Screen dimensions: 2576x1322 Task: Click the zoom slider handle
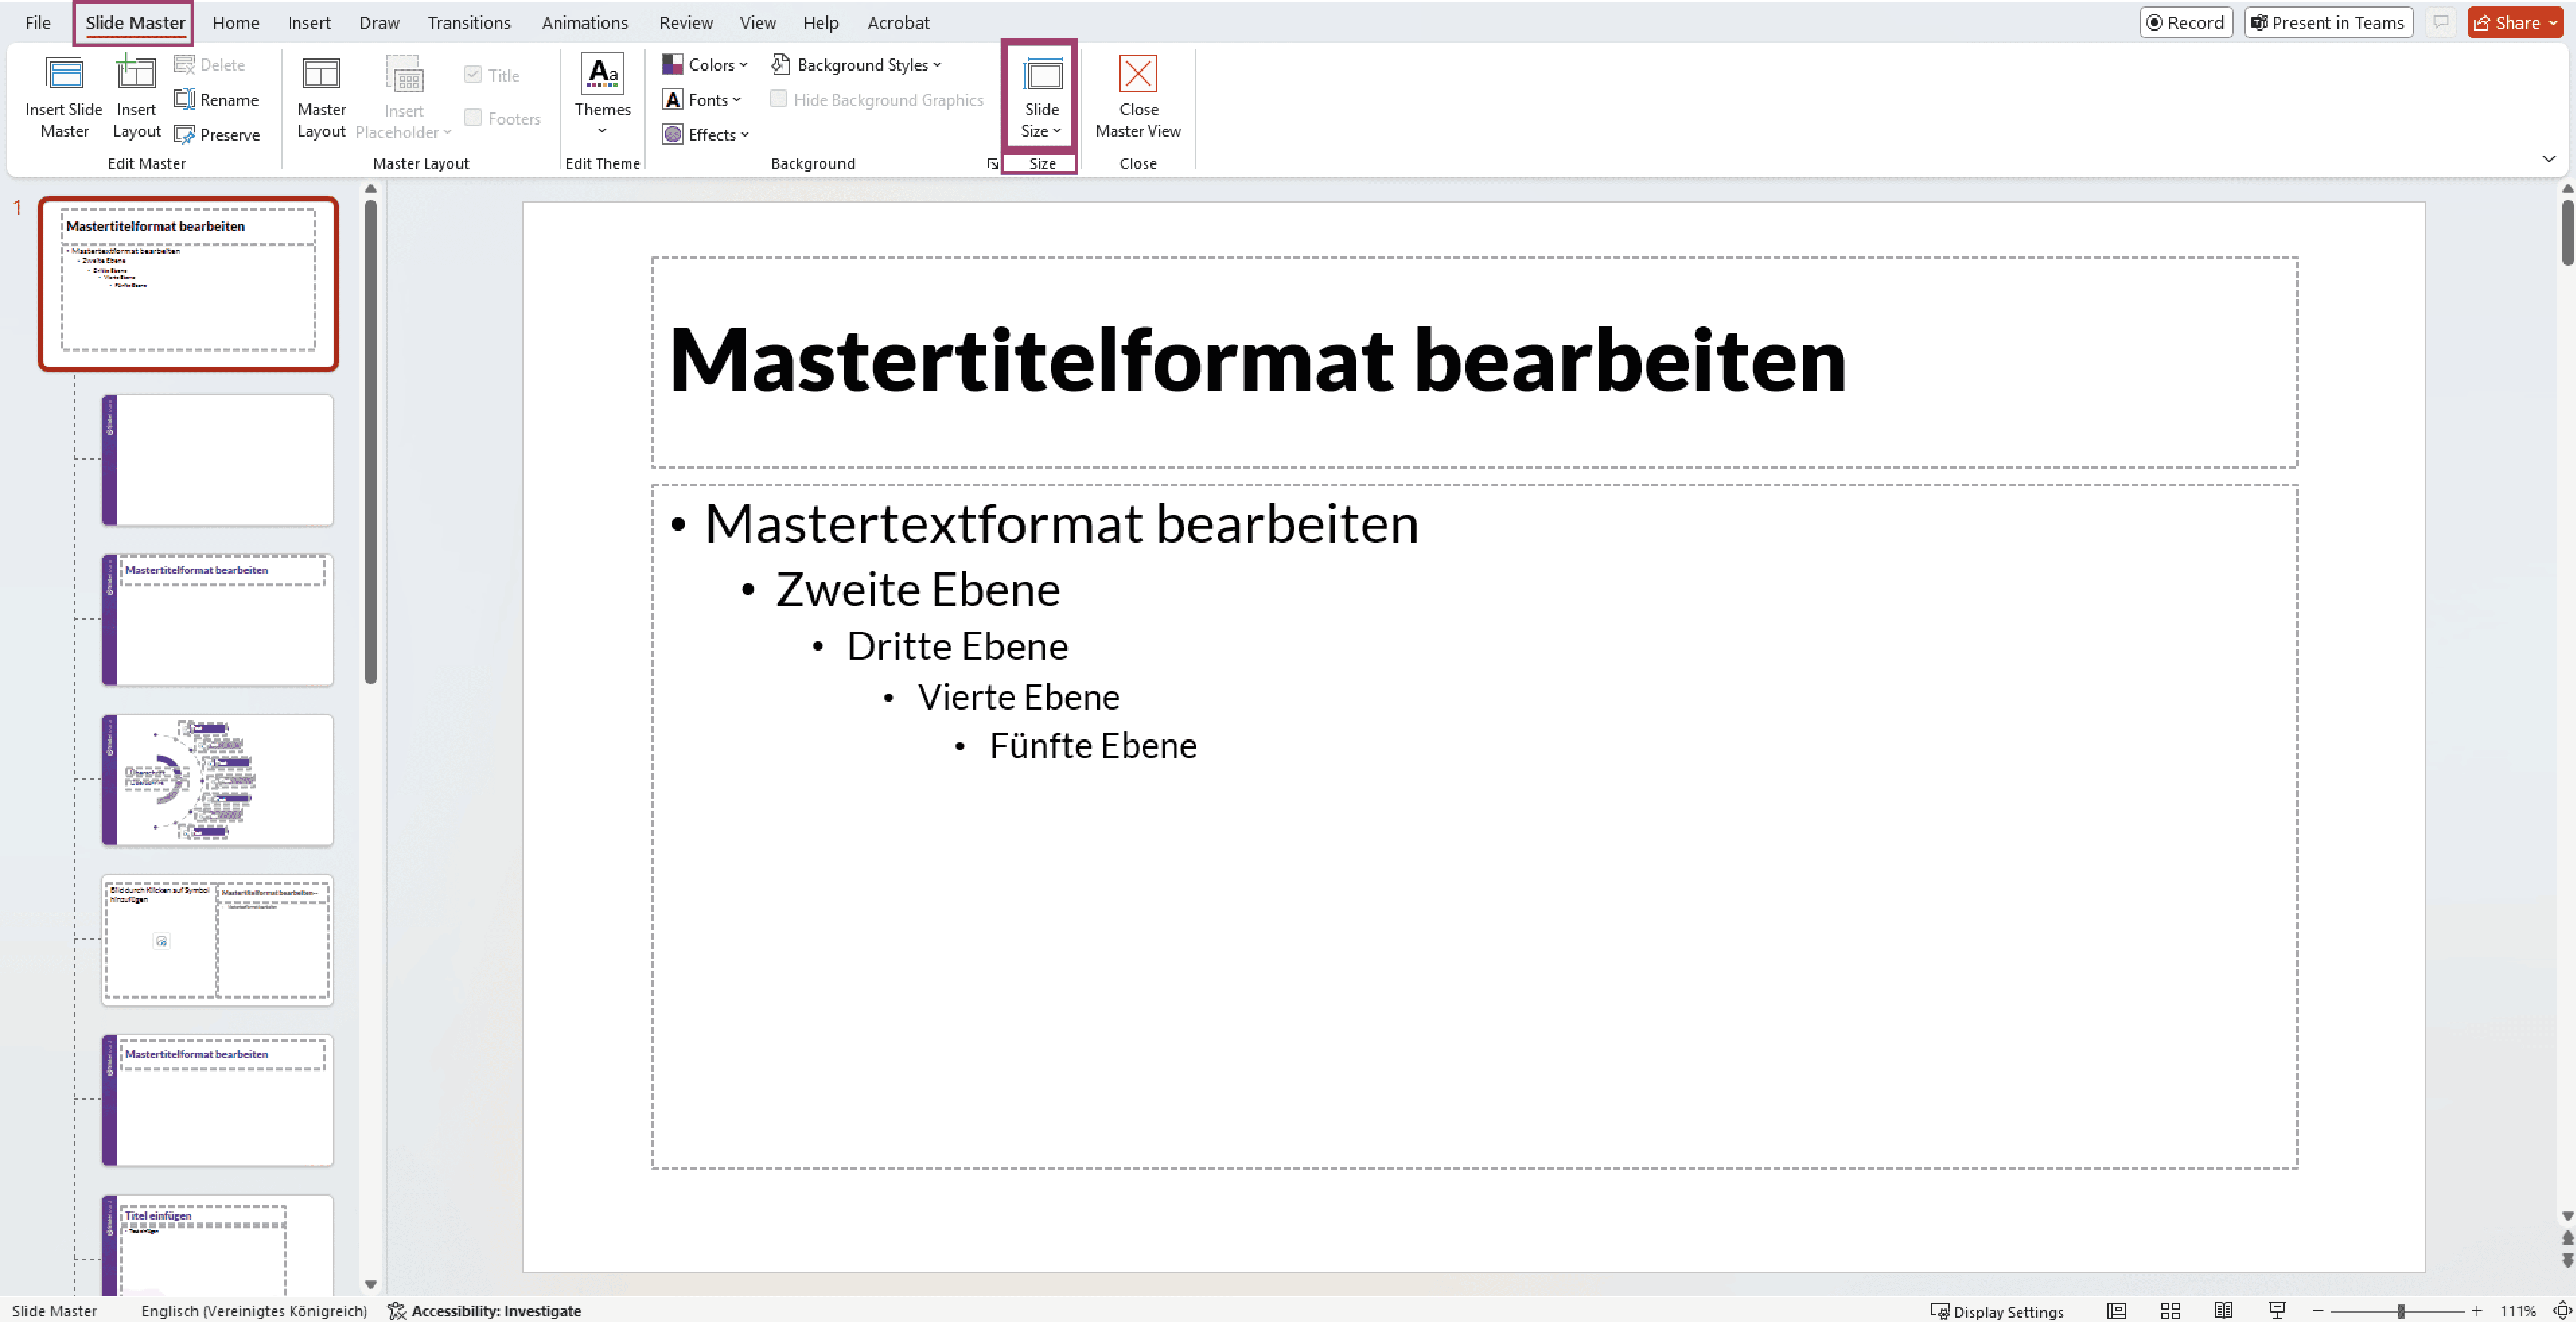(2400, 1311)
